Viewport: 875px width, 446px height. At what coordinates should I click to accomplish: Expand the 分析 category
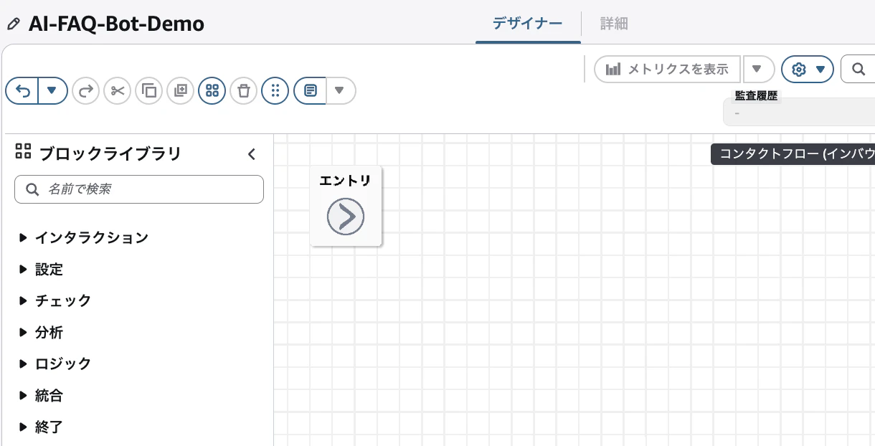(42, 333)
